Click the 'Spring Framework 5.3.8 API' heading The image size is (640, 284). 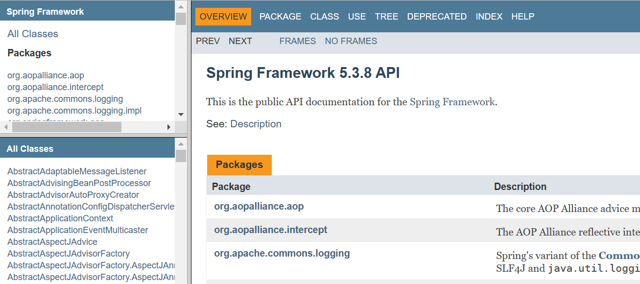303,73
